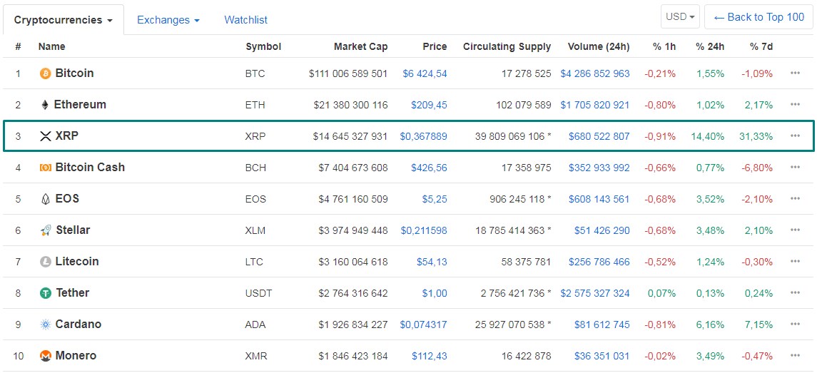
Task: Click Ethereum price $209,45
Action: pos(429,106)
